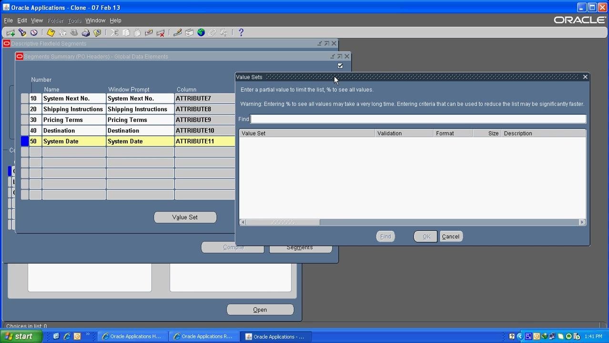Close the Value Sets dialog with its X

tap(585, 77)
